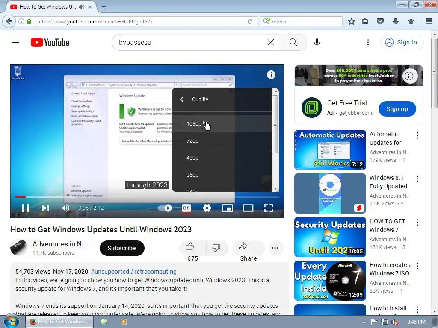This screenshot has width=438, height=328.
Task: Save to Pocket icon
Action: [x=380, y=21]
